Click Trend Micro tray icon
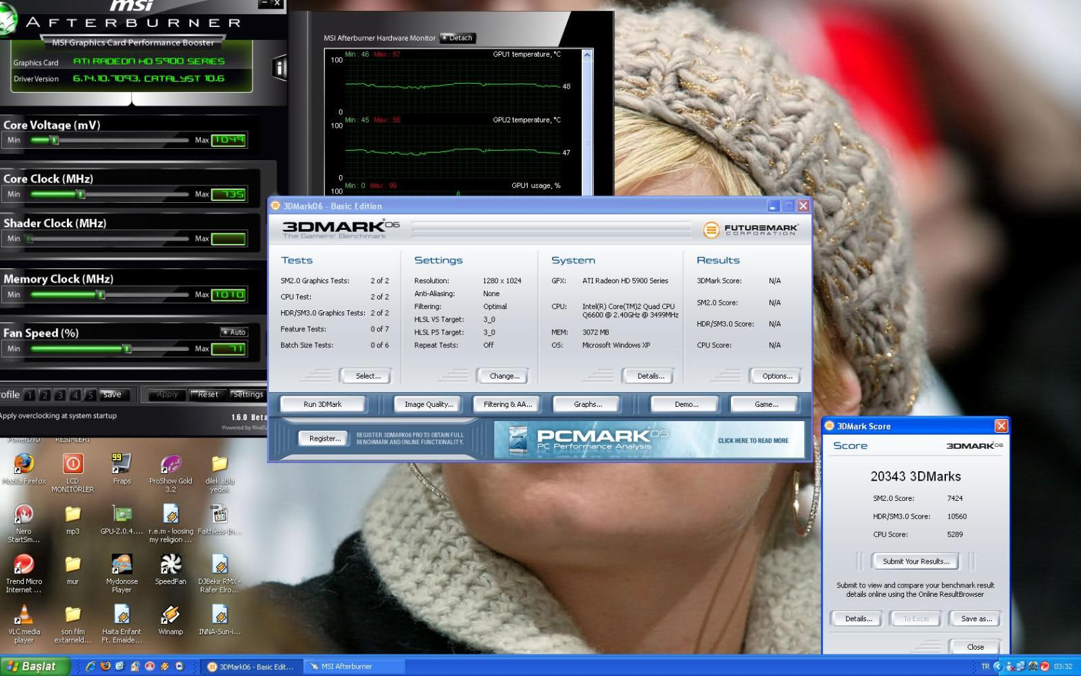Screen dimensions: 1081x676 [x=1045, y=667]
